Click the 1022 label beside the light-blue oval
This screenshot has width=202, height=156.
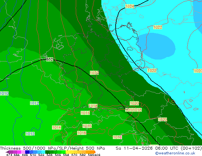click(x=158, y=27)
